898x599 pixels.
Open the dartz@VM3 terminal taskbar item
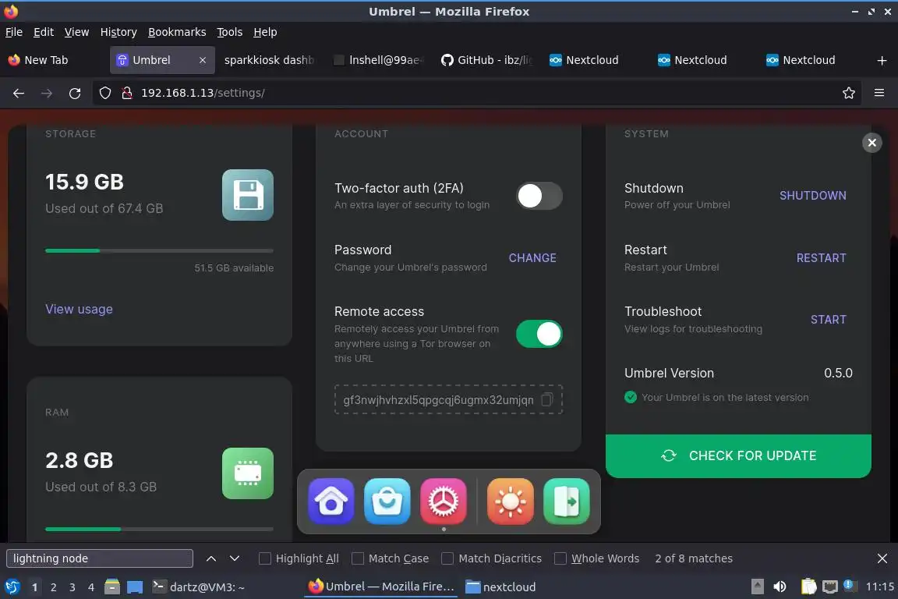click(x=199, y=587)
